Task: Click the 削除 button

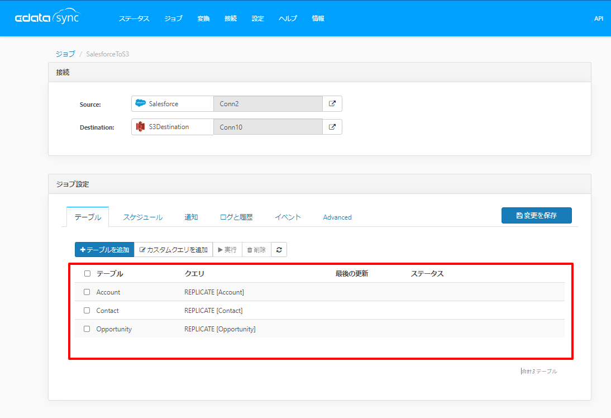Action: coord(256,250)
